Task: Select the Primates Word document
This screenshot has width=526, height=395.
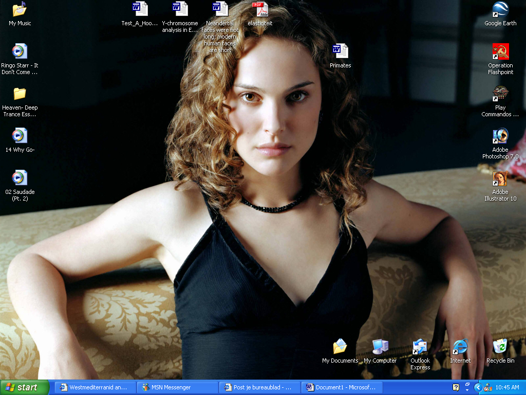Action: tap(340, 52)
